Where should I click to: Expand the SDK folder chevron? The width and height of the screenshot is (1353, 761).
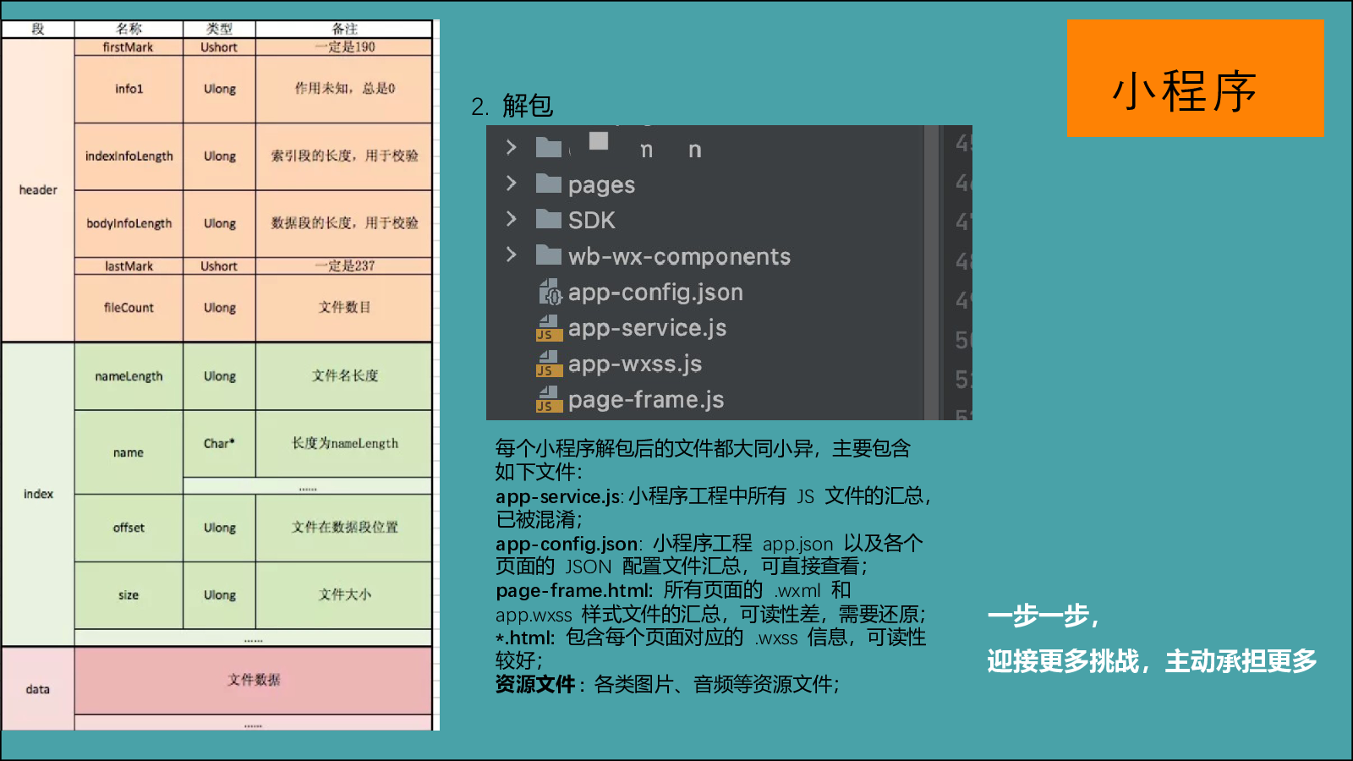(x=511, y=219)
